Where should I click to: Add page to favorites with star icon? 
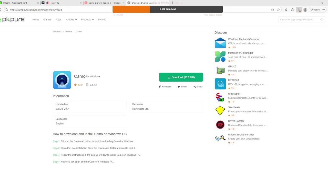point(278,10)
